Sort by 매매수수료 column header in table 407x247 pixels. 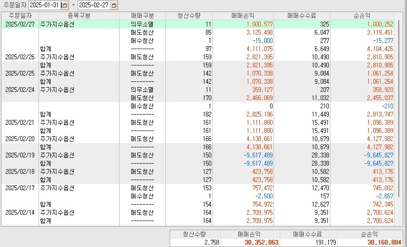[x=301, y=16]
